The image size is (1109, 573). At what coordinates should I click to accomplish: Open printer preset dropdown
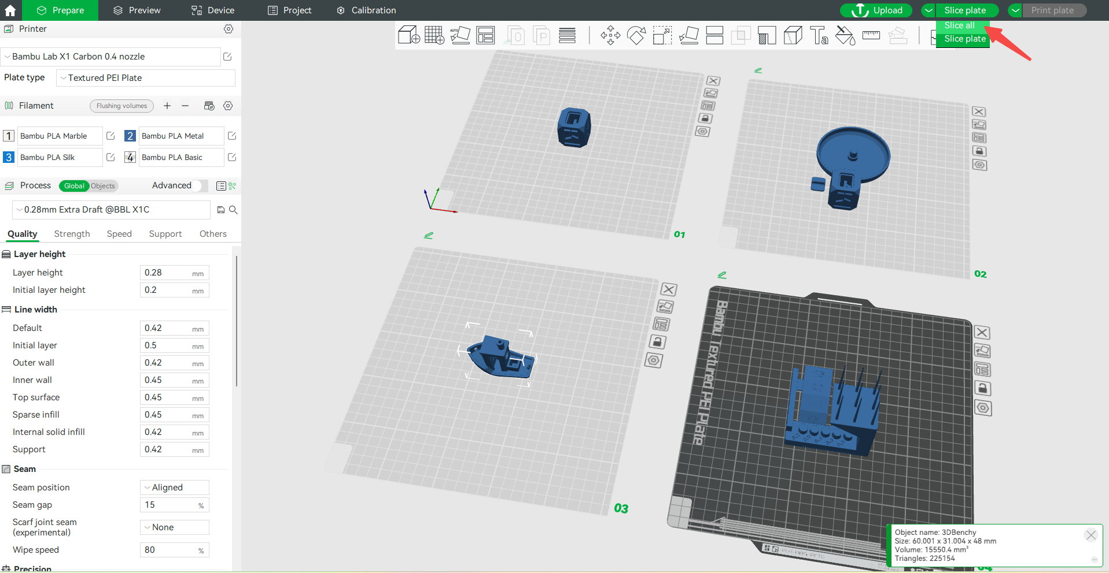pyautogui.click(x=110, y=57)
